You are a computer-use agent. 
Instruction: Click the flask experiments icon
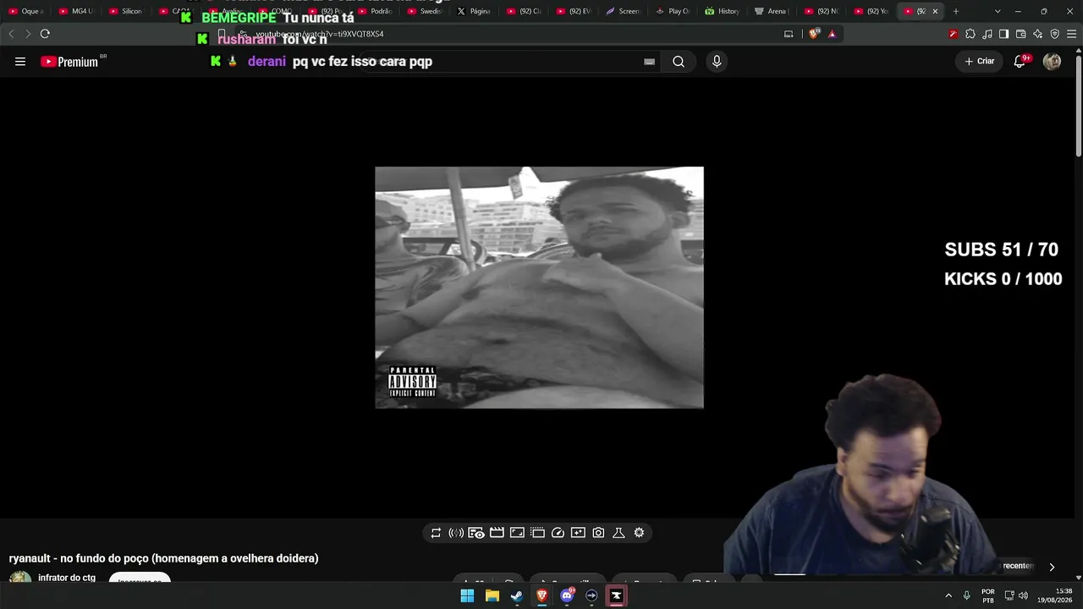click(x=618, y=533)
